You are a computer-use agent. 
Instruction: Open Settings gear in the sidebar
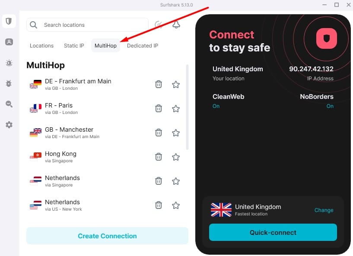pyautogui.click(x=9, y=125)
